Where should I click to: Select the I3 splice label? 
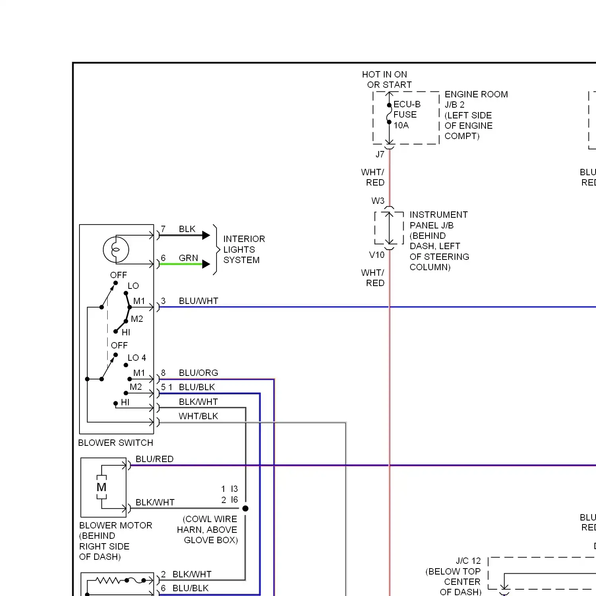coord(234,489)
